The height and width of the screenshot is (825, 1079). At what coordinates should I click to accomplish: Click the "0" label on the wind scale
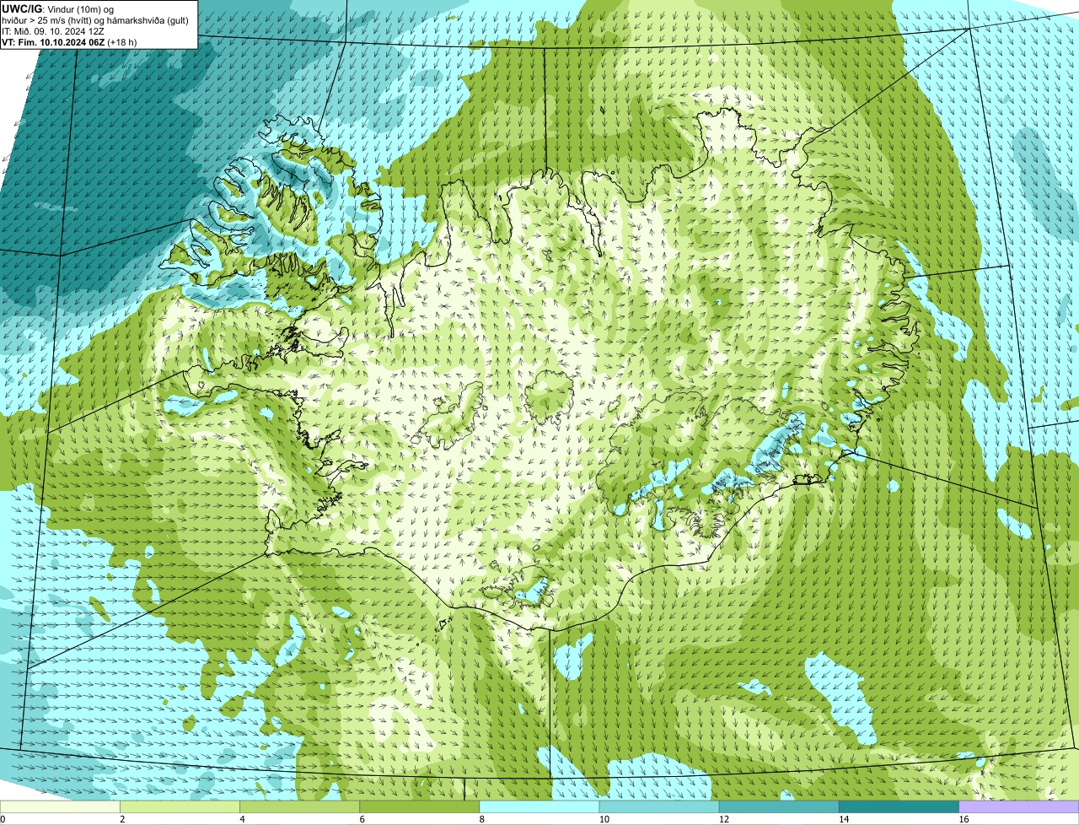point(3,819)
